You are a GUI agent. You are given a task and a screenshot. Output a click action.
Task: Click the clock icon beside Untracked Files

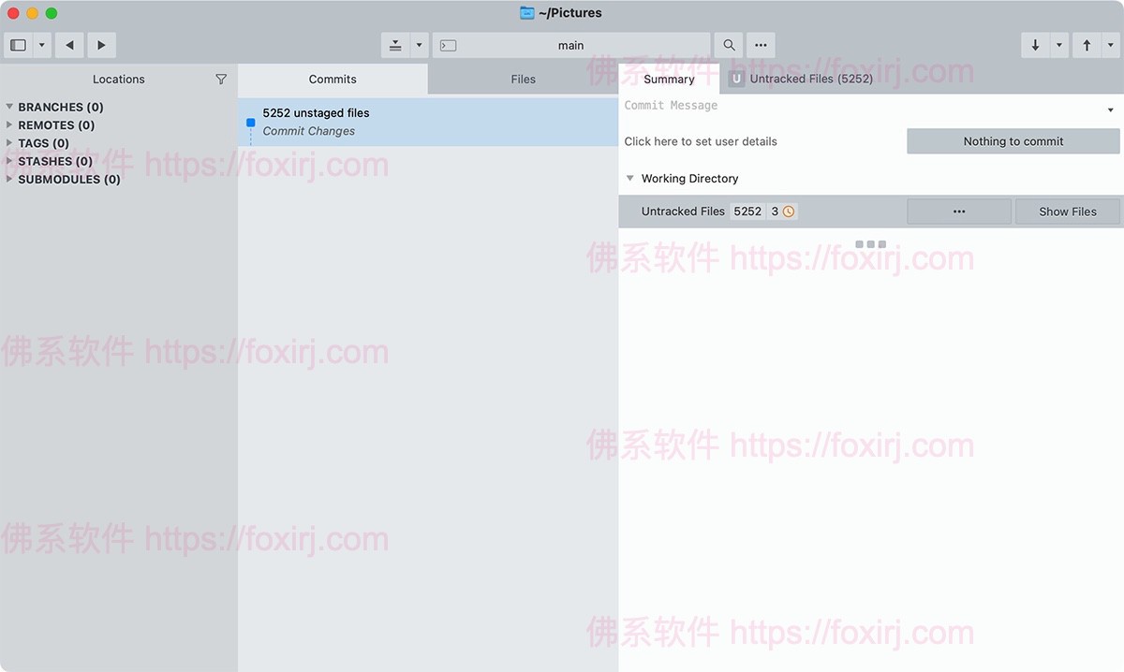789,212
